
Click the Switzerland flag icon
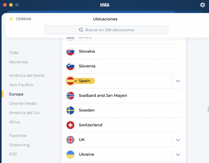pyautogui.click(x=70, y=125)
